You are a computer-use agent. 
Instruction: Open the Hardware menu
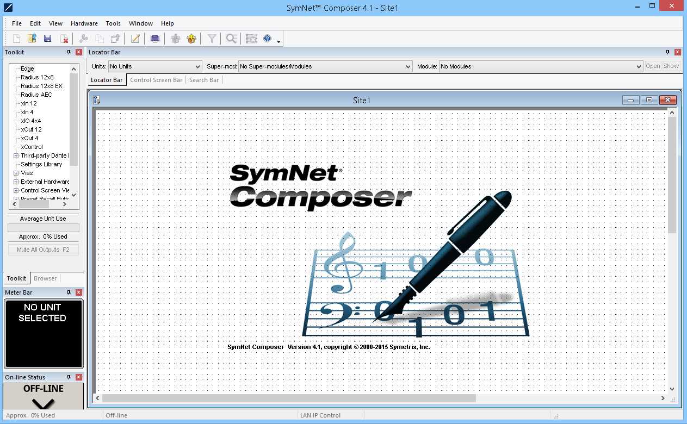[x=84, y=23]
